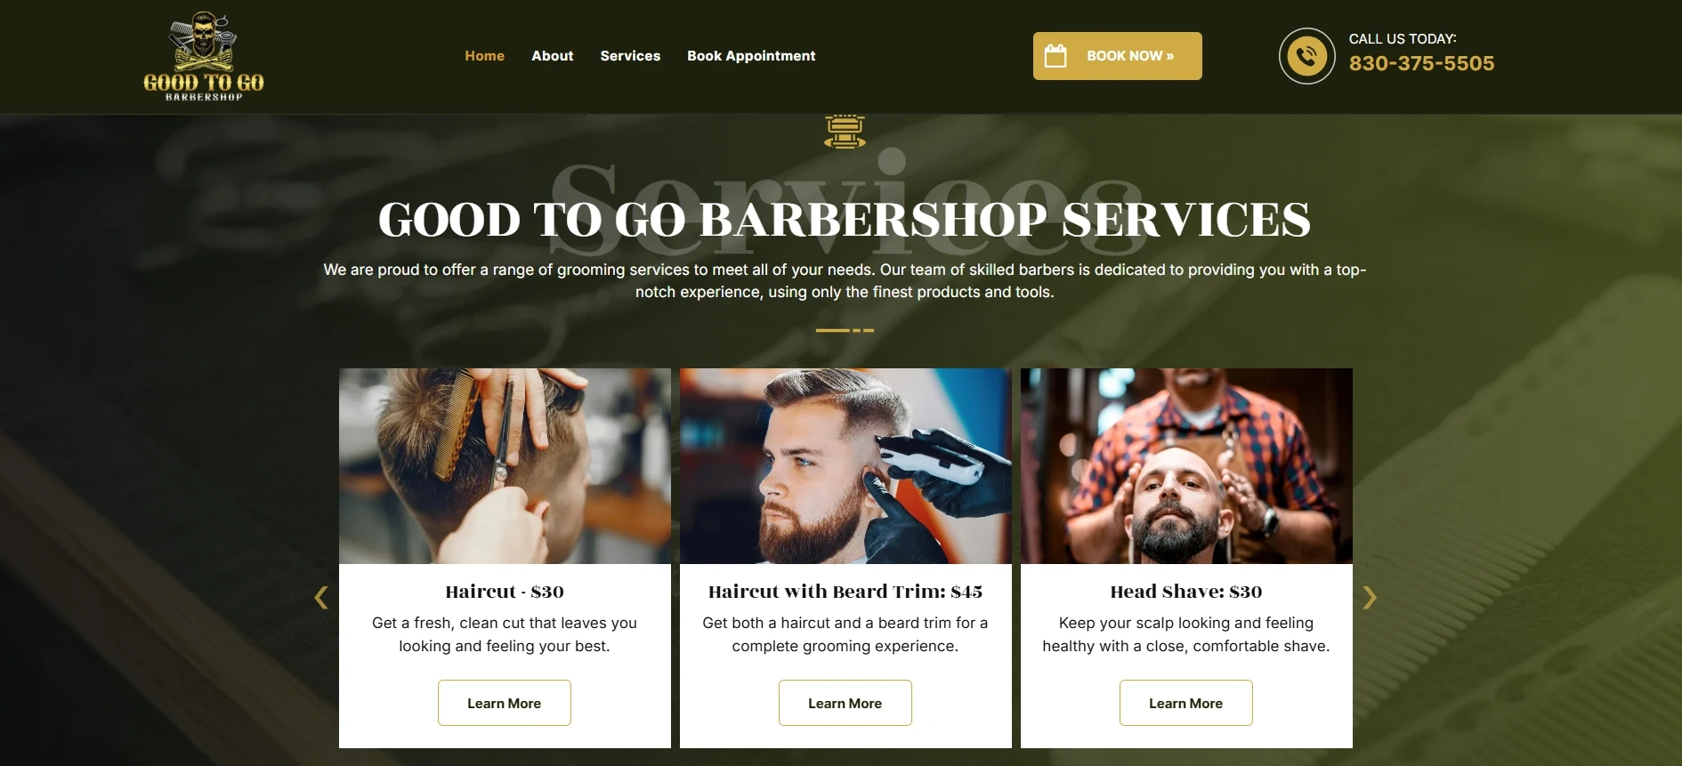1682x766 pixels.
Task: Click the Head Shave: $30 title
Action: click(1186, 592)
